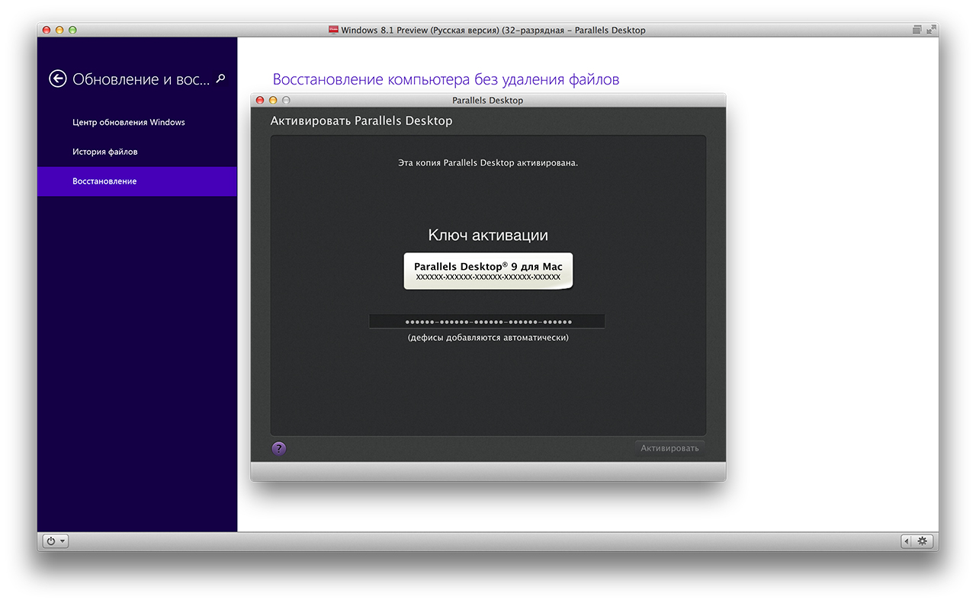Zoom the Windows 8.1 VM window with green button
The height and width of the screenshot is (603, 976).
pos(73,30)
